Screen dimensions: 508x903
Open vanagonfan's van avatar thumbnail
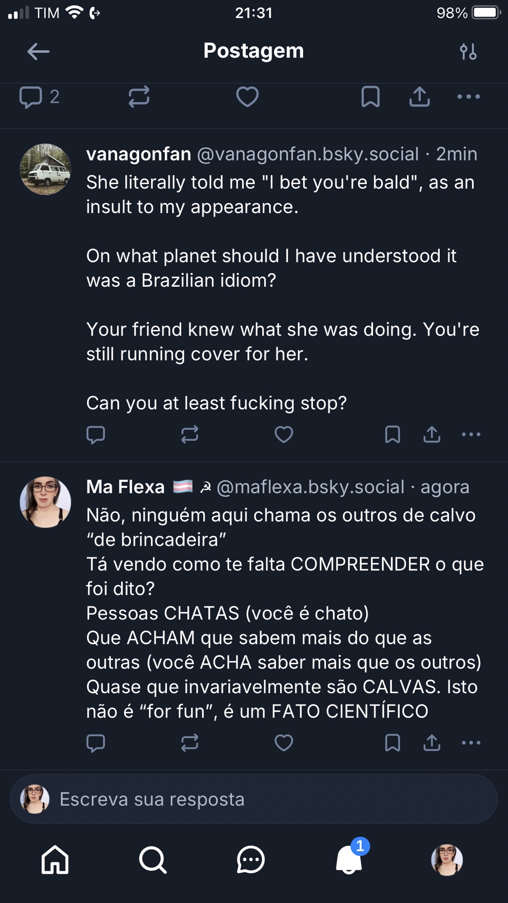pos(45,169)
